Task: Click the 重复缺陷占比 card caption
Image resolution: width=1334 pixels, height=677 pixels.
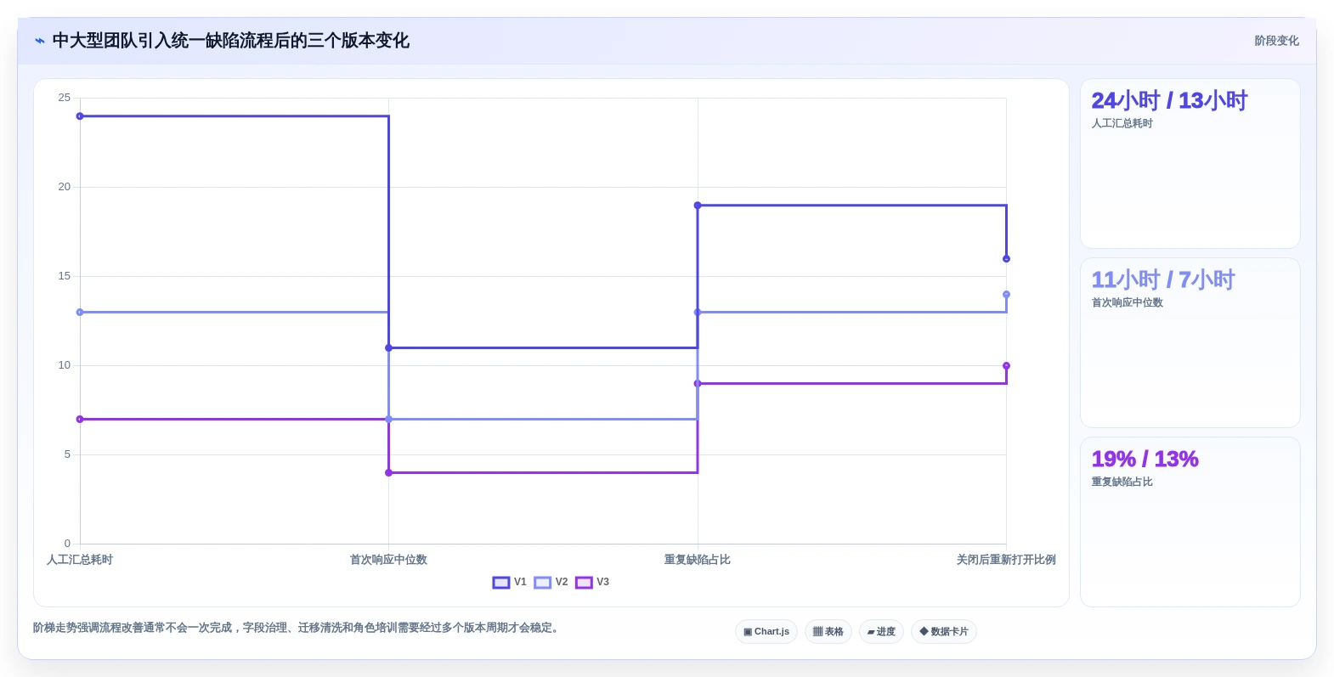Action: click(1122, 482)
